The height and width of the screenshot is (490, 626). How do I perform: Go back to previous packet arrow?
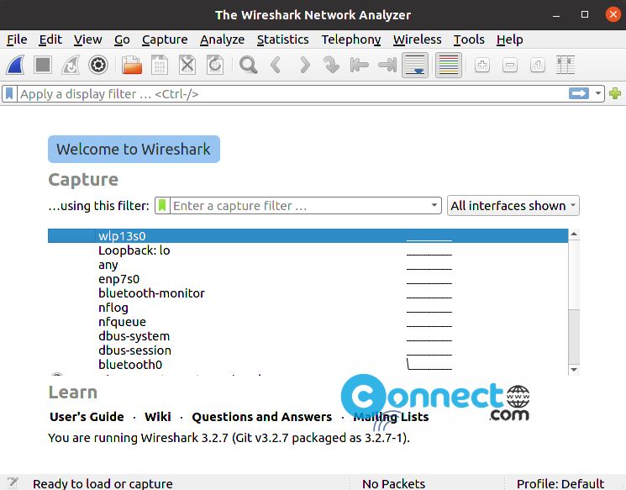pos(276,65)
